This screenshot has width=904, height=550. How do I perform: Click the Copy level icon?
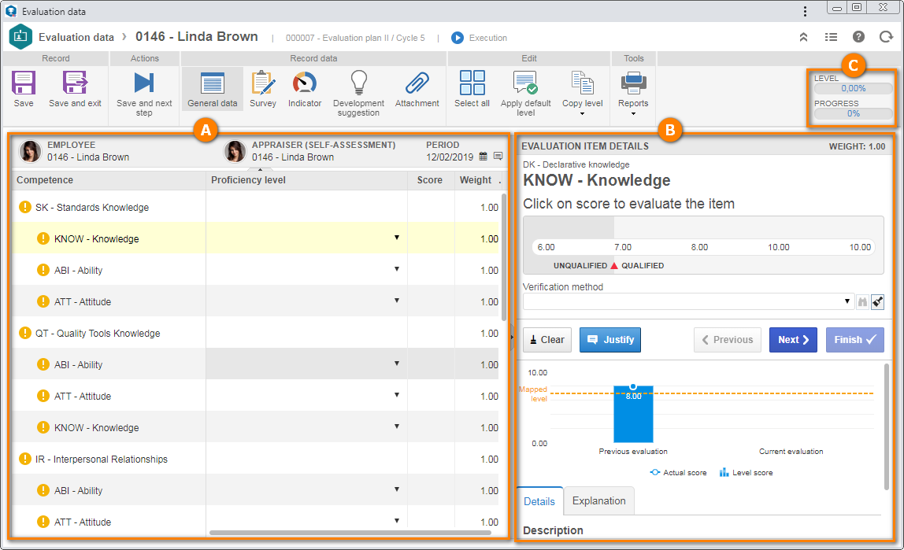pos(582,83)
